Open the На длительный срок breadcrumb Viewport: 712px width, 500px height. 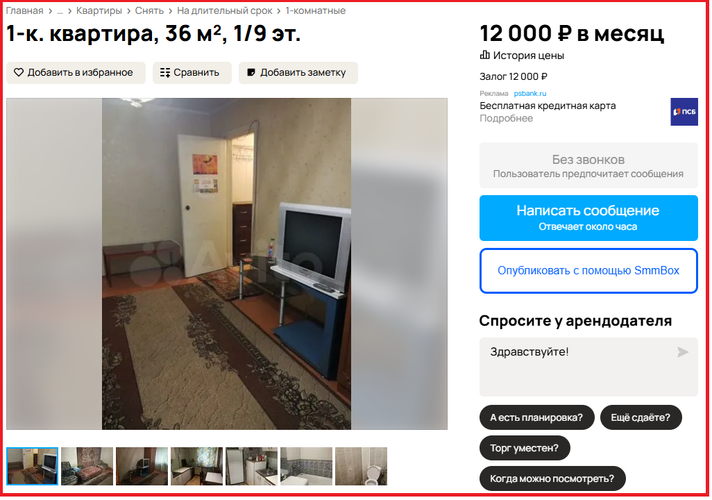(x=225, y=10)
